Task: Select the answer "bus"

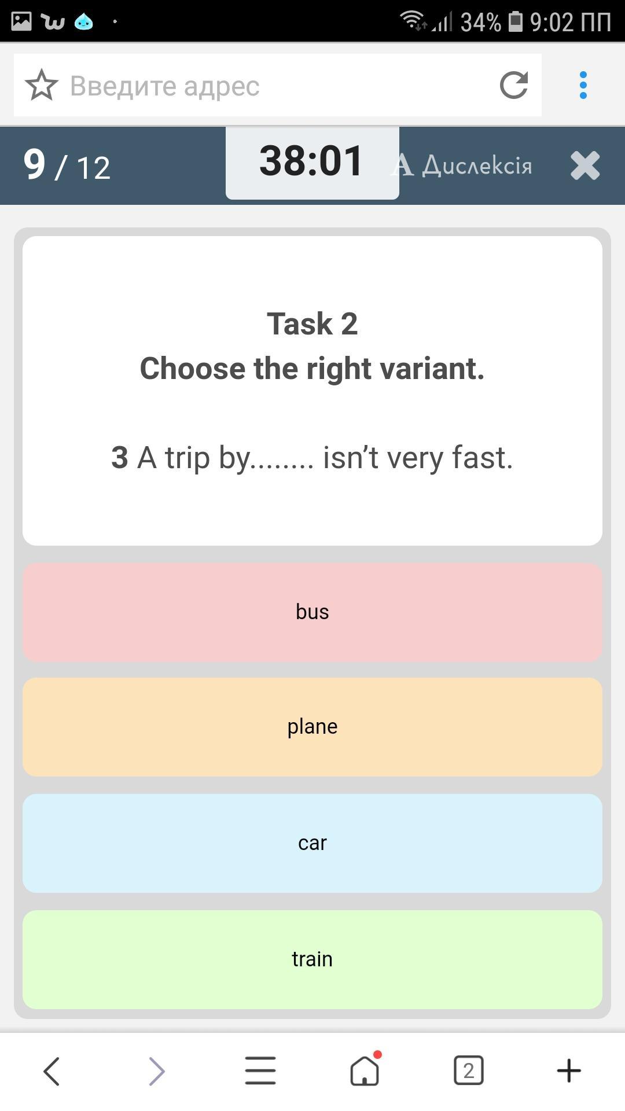Action: (x=312, y=612)
